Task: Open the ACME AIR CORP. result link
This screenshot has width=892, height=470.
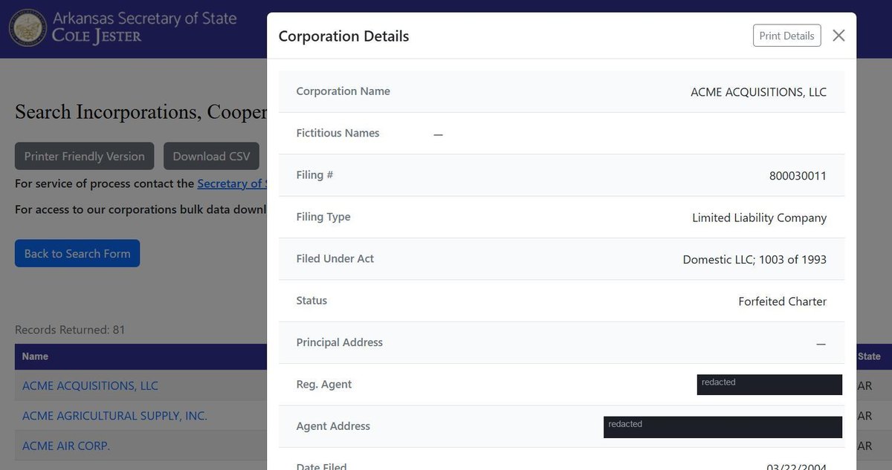Action: tap(66, 445)
